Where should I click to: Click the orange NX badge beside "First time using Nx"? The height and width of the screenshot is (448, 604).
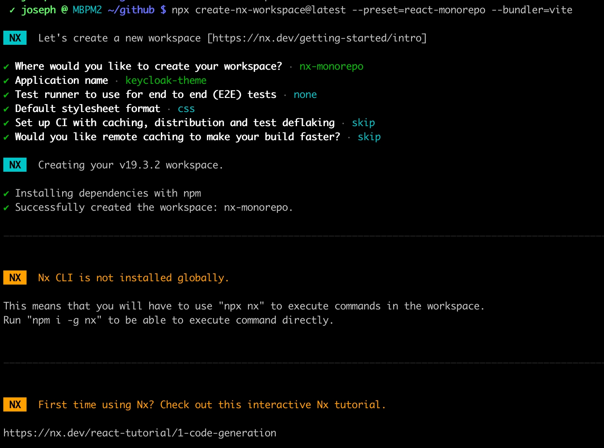pyautogui.click(x=15, y=405)
